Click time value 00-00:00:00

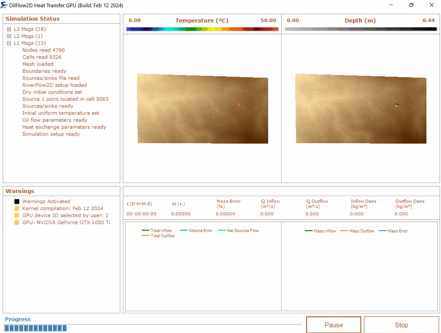tap(142, 214)
